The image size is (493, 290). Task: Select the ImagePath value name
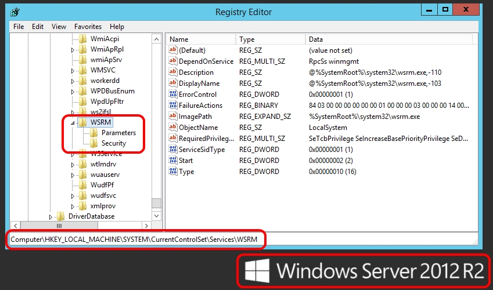[195, 116]
